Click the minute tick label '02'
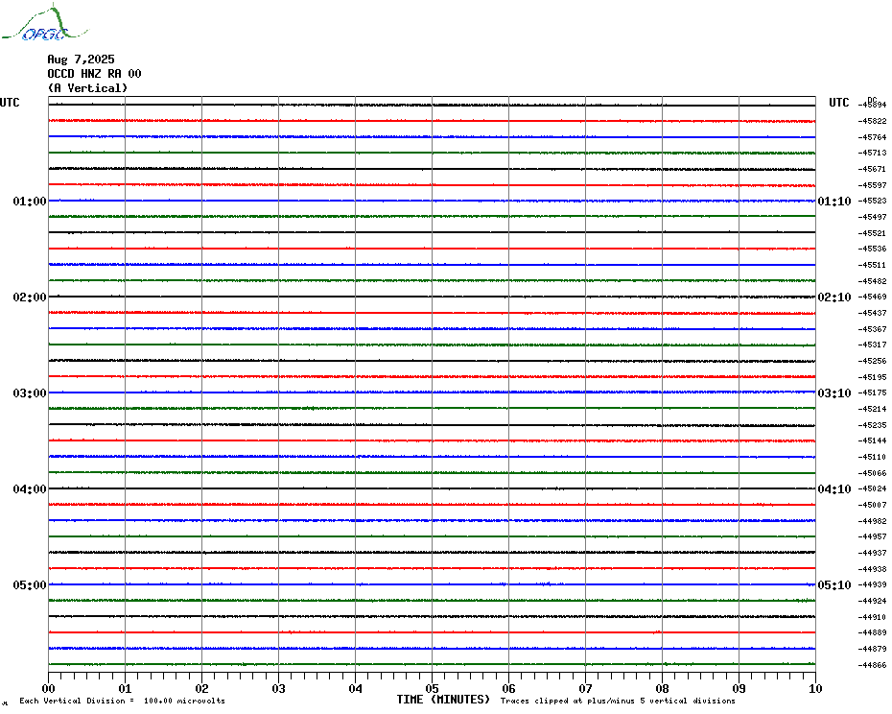 202,688
